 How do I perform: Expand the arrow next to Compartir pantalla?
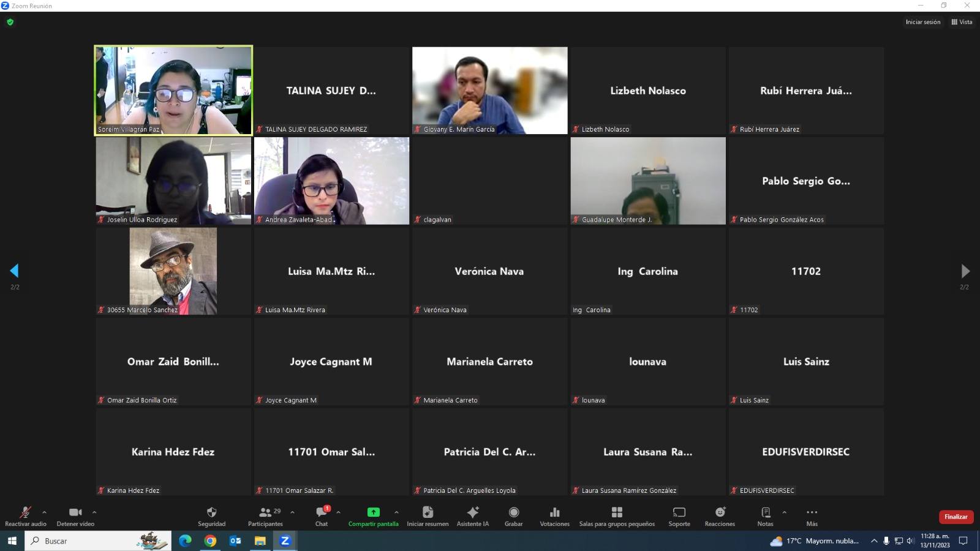[x=396, y=512]
